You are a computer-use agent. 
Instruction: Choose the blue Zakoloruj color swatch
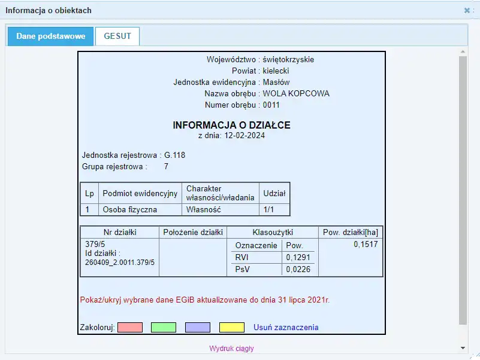point(198,327)
